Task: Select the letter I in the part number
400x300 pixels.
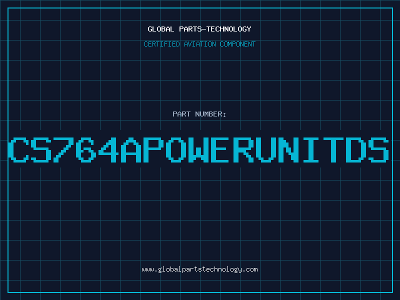Action: (312, 149)
